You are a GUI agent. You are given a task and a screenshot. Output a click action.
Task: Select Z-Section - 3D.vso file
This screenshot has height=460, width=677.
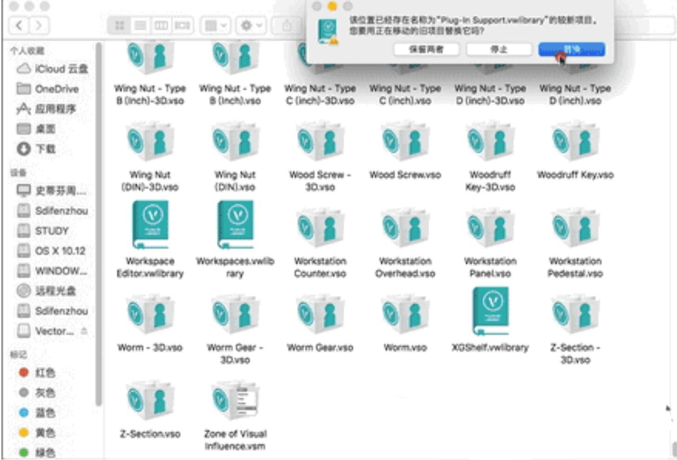[x=575, y=330]
